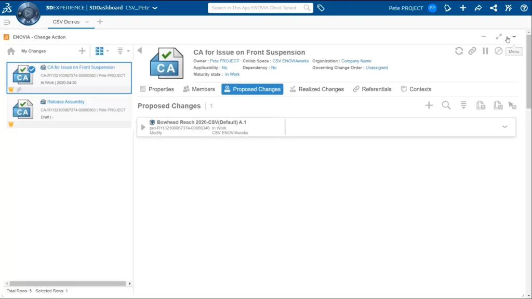Screen dimensions: 532x299
Task: Click the pause (hold) Change Action icon
Action: [x=485, y=51]
